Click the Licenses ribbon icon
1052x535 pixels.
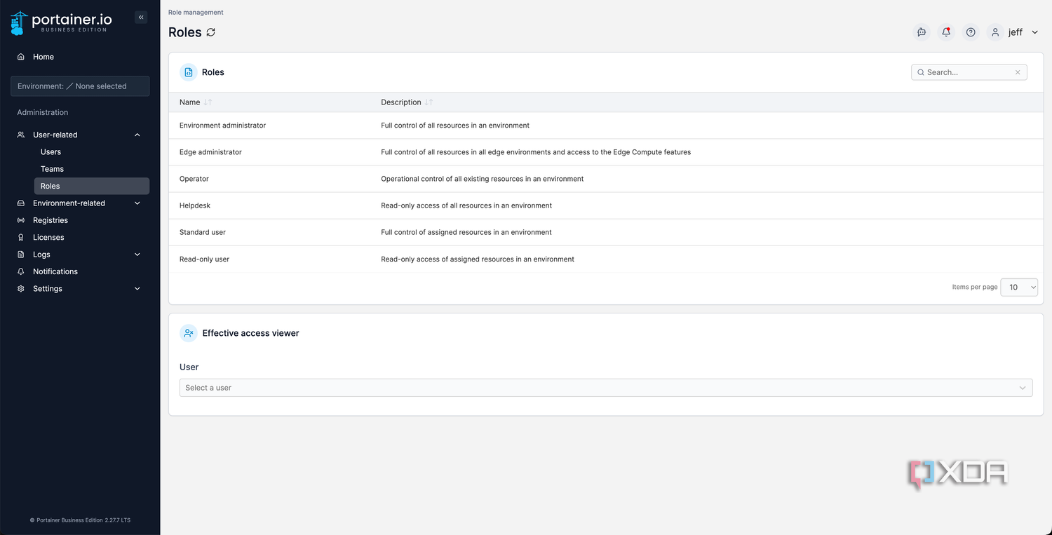[21, 237]
